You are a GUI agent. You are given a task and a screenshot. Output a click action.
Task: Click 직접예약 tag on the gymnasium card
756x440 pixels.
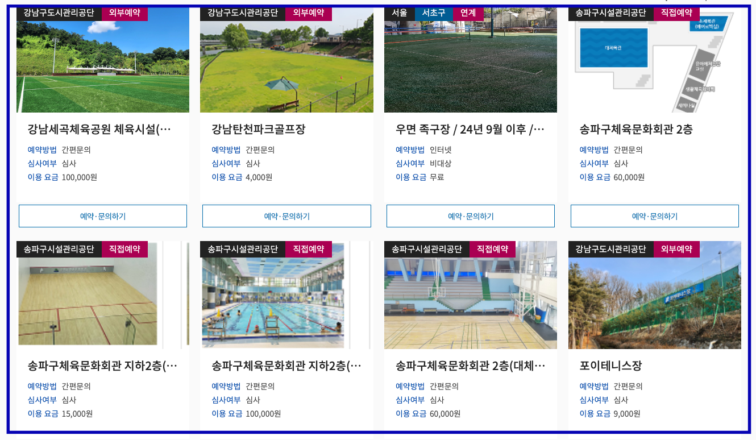tap(492, 249)
